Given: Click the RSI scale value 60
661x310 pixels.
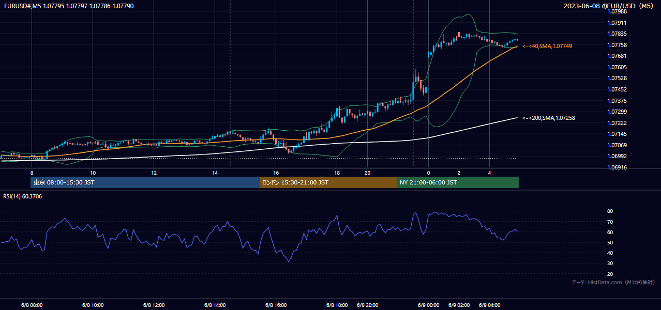Looking at the screenshot, I should point(610,233).
